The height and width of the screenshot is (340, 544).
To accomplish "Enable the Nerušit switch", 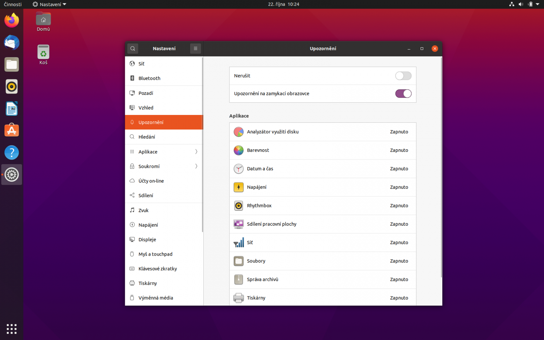I will pyautogui.click(x=403, y=76).
